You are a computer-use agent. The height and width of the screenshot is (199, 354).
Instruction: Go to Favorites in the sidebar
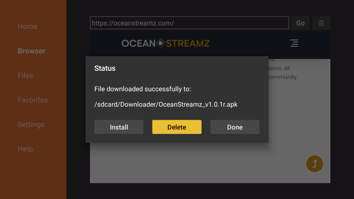pos(33,100)
